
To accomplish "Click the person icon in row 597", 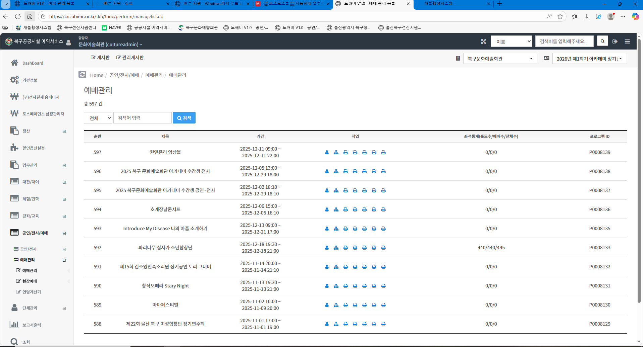I will (x=327, y=152).
